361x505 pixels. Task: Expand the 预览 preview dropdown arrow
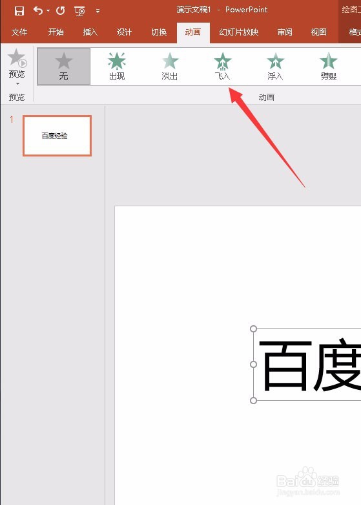point(17,84)
